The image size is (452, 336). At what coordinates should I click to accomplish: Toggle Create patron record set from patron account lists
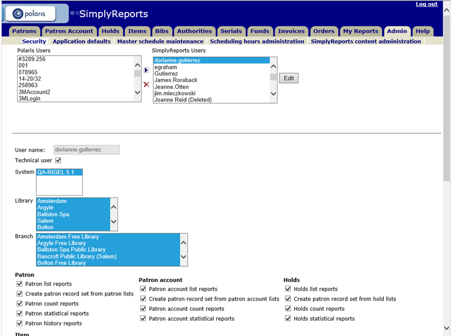(x=143, y=298)
